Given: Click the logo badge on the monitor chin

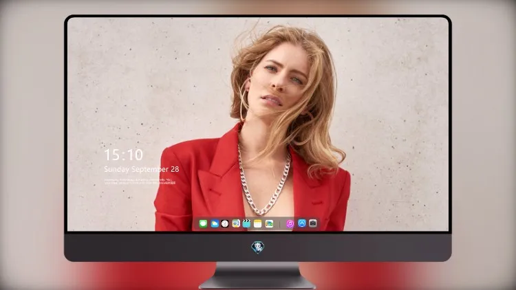Looking at the screenshot, I should click(x=258, y=247).
